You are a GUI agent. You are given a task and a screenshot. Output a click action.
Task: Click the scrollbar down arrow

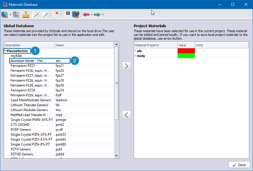tap(117, 156)
